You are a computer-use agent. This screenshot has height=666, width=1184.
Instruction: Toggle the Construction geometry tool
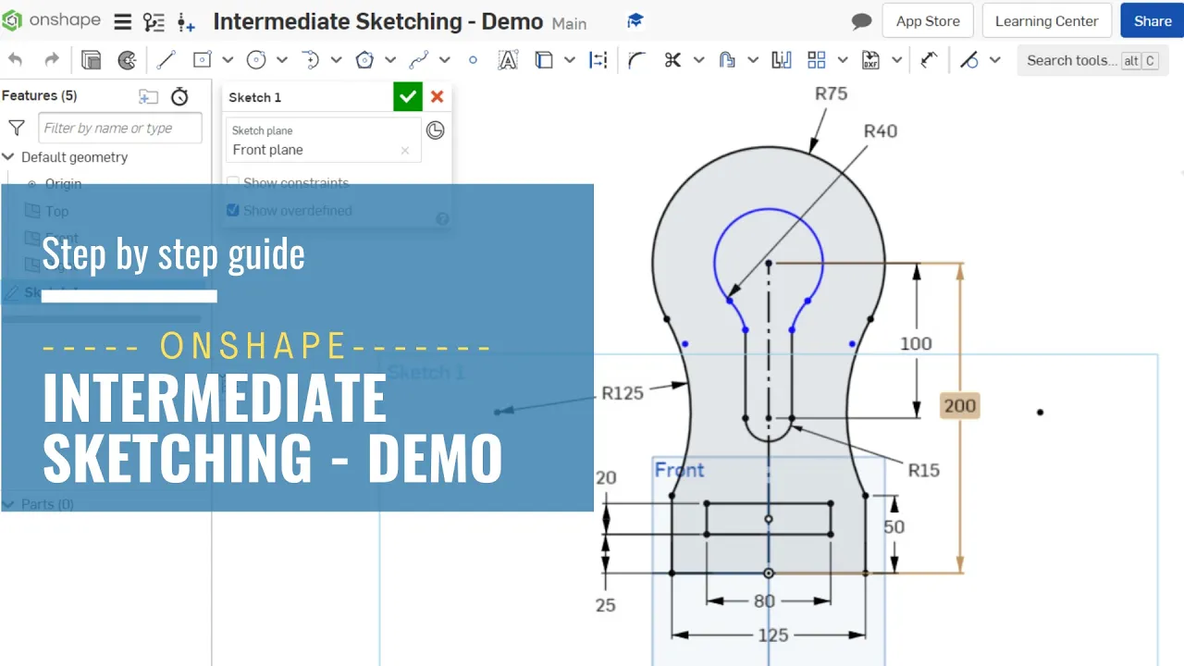click(598, 60)
